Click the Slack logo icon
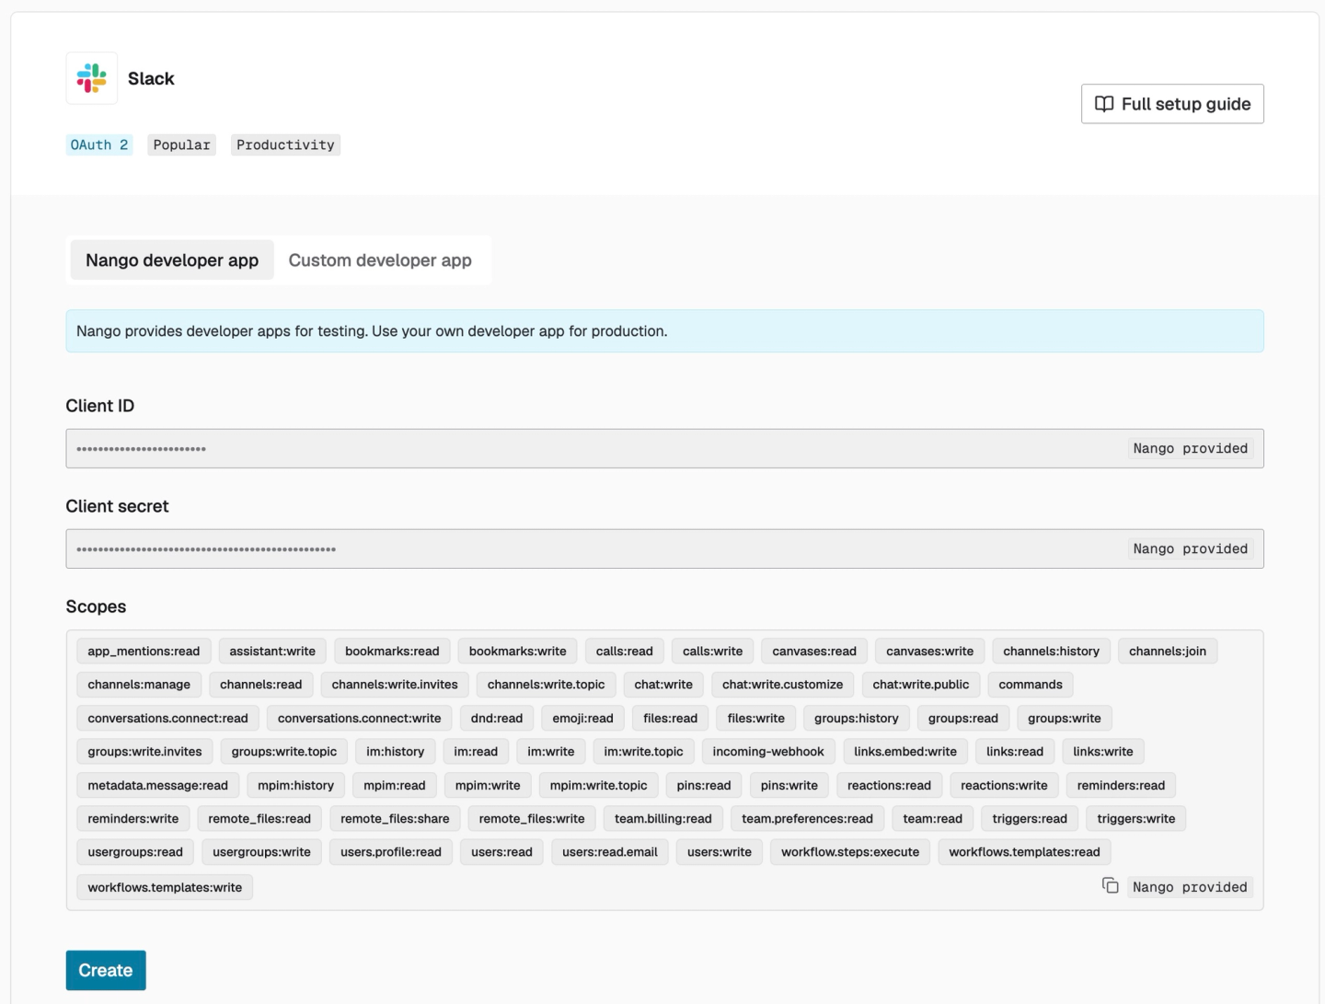The height and width of the screenshot is (1004, 1325). [x=92, y=78]
